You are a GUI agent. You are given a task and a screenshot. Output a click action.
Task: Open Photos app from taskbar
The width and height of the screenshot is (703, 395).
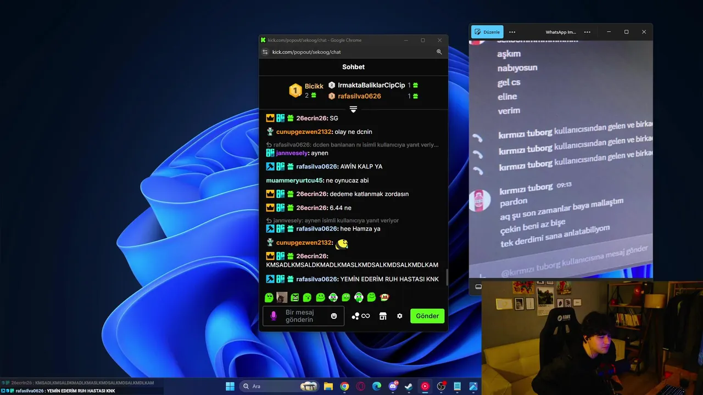pyautogui.click(x=473, y=386)
